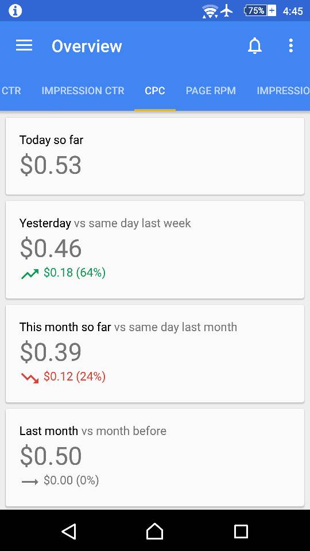Tap the green upward trend arrow
The height and width of the screenshot is (551, 310).
pyautogui.click(x=30, y=274)
